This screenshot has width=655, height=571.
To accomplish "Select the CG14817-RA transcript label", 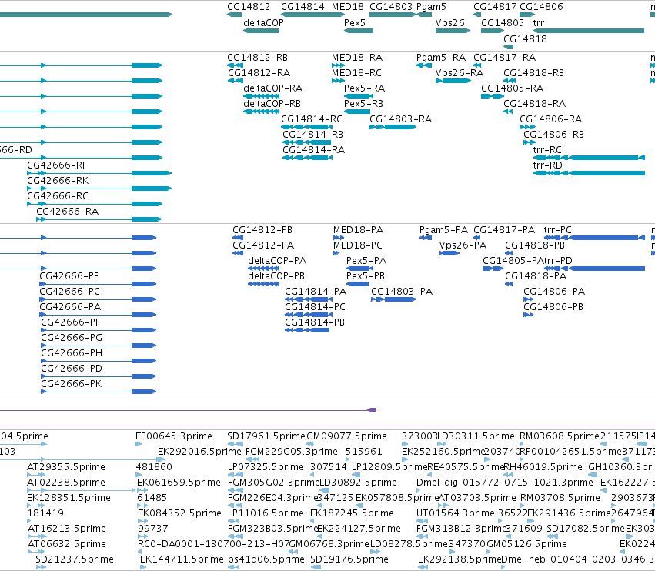I will [505, 57].
